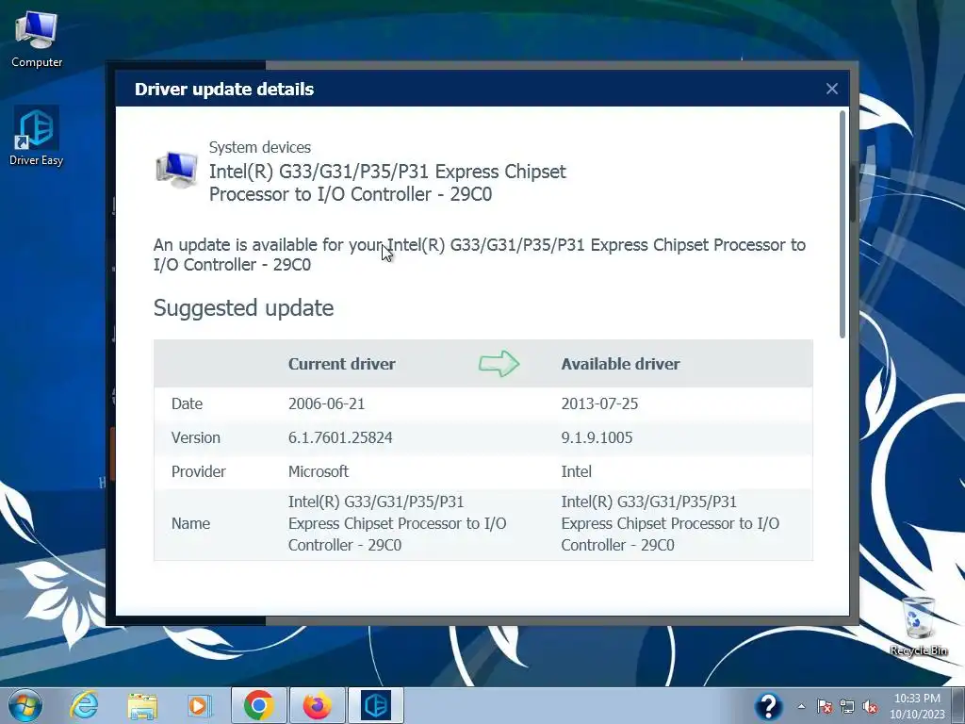Image resolution: width=965 pixels, height=724 pixels.
Task: Click the 'Date' row label
Action: pos(187,403)
